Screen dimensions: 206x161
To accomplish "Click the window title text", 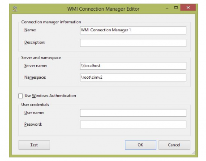I will (103, 9).
